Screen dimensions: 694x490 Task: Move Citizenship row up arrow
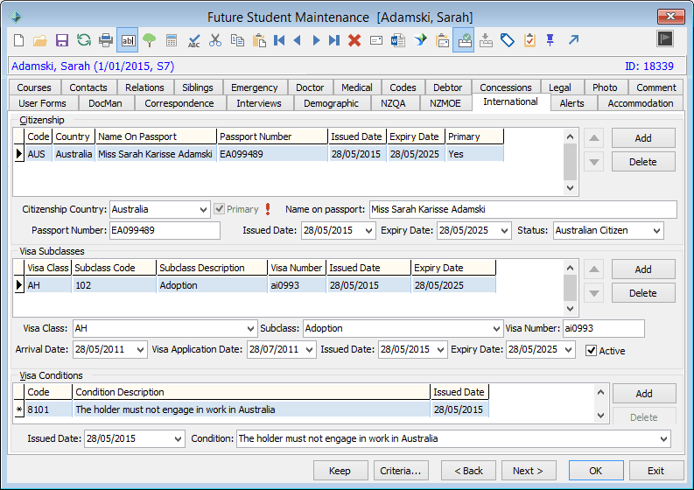pyautogui.click(x=594, y=138)
